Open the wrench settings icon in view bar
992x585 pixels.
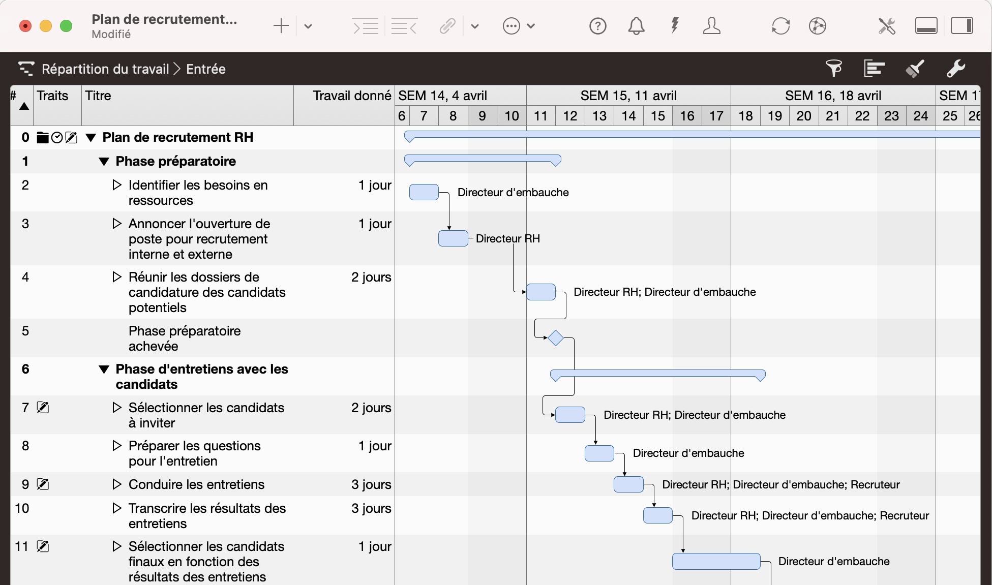pyautogui.click(x=955, y=68)
